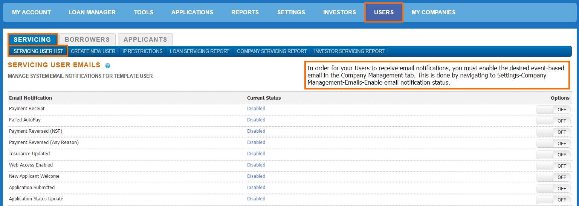Viewport: 579px width, 206px height.
Task: Click Disabled status for Web Access Enabled
Action: (256, 165)
